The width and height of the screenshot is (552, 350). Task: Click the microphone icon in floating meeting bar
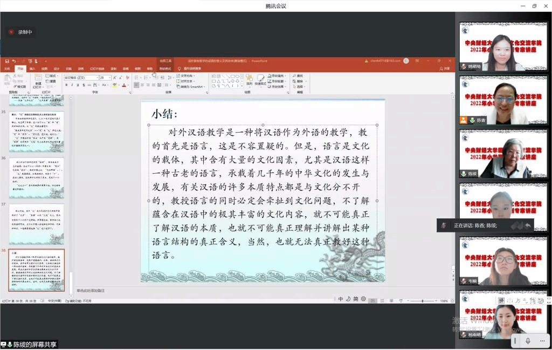(x=528, y=340)
